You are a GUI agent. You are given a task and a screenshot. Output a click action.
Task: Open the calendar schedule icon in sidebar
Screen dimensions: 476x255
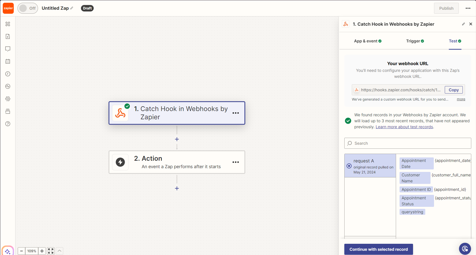point(8,61)
